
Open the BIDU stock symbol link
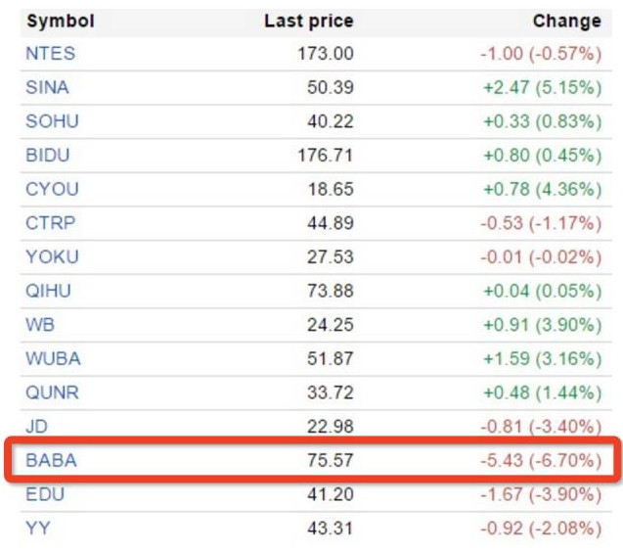[x=48, y=155]
